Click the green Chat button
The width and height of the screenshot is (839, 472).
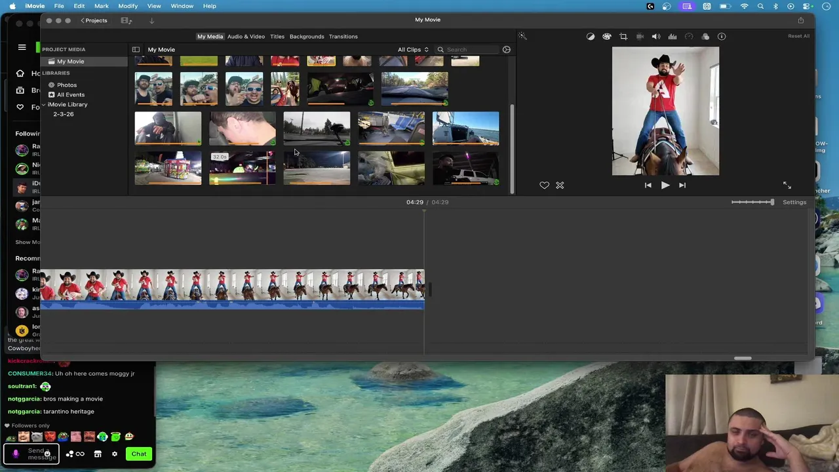[138, 454]
